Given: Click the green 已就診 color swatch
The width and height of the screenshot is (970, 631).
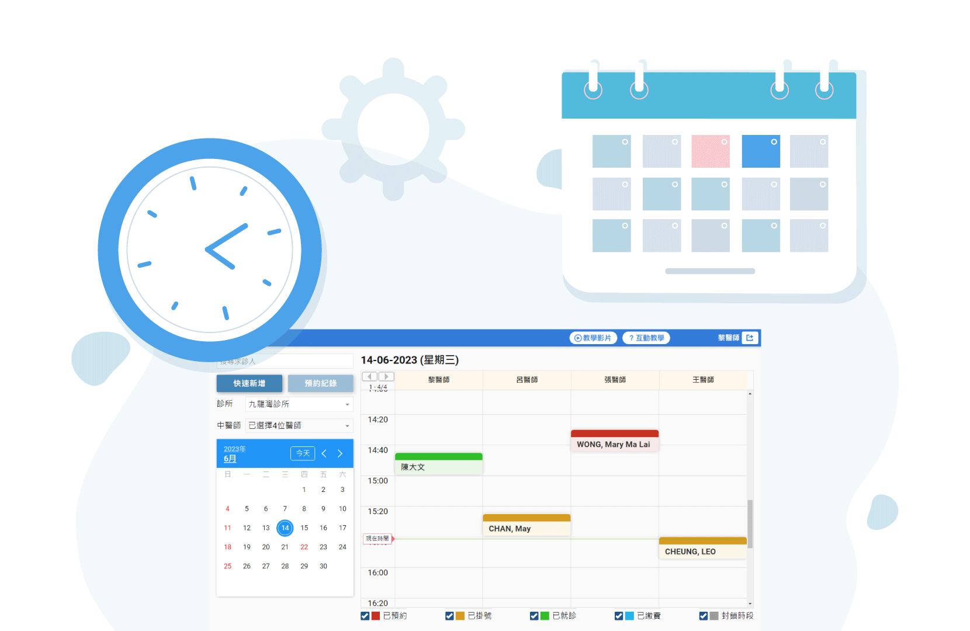Looking at the screenshot, I should (545, 616).
